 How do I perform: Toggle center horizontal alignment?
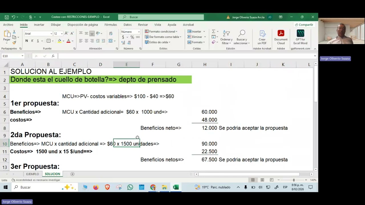point(86,41)
